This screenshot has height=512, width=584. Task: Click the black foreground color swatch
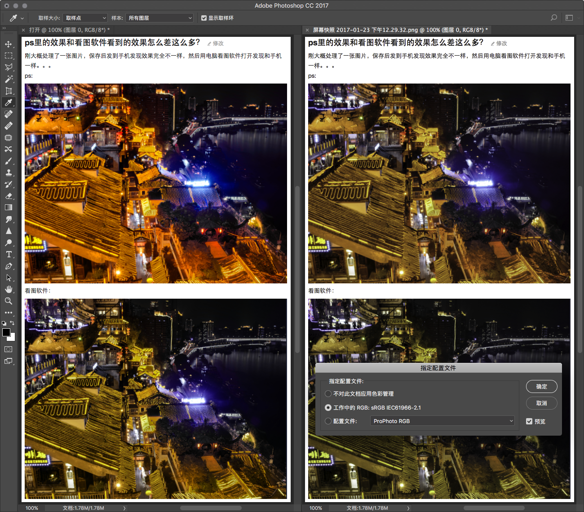pyautogui.click(x=6, y=332)
